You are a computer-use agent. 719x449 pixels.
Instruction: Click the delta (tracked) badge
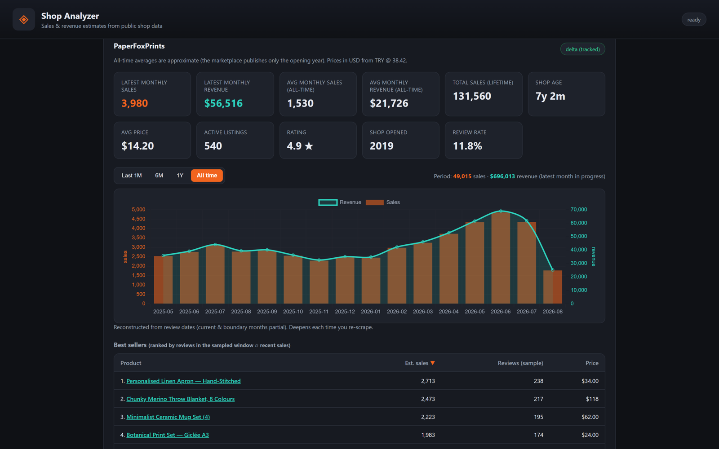(x=582, y=49)
